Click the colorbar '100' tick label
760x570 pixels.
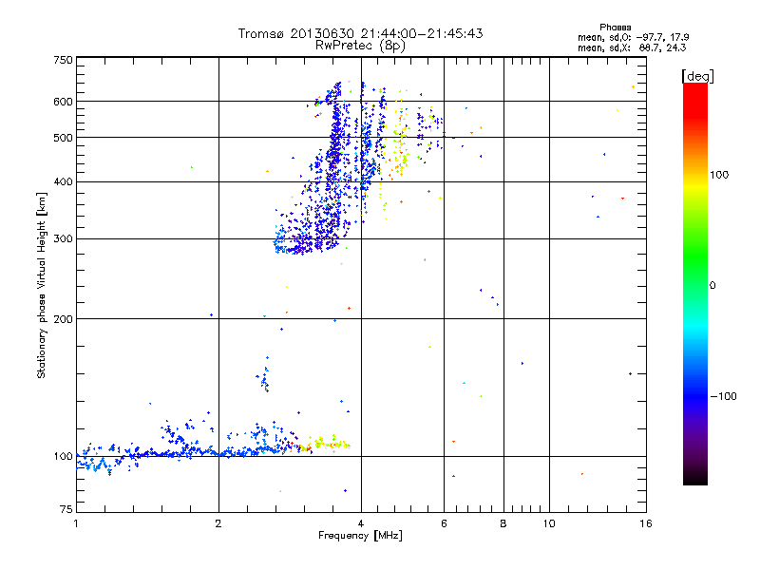click(x=719, y=175)
